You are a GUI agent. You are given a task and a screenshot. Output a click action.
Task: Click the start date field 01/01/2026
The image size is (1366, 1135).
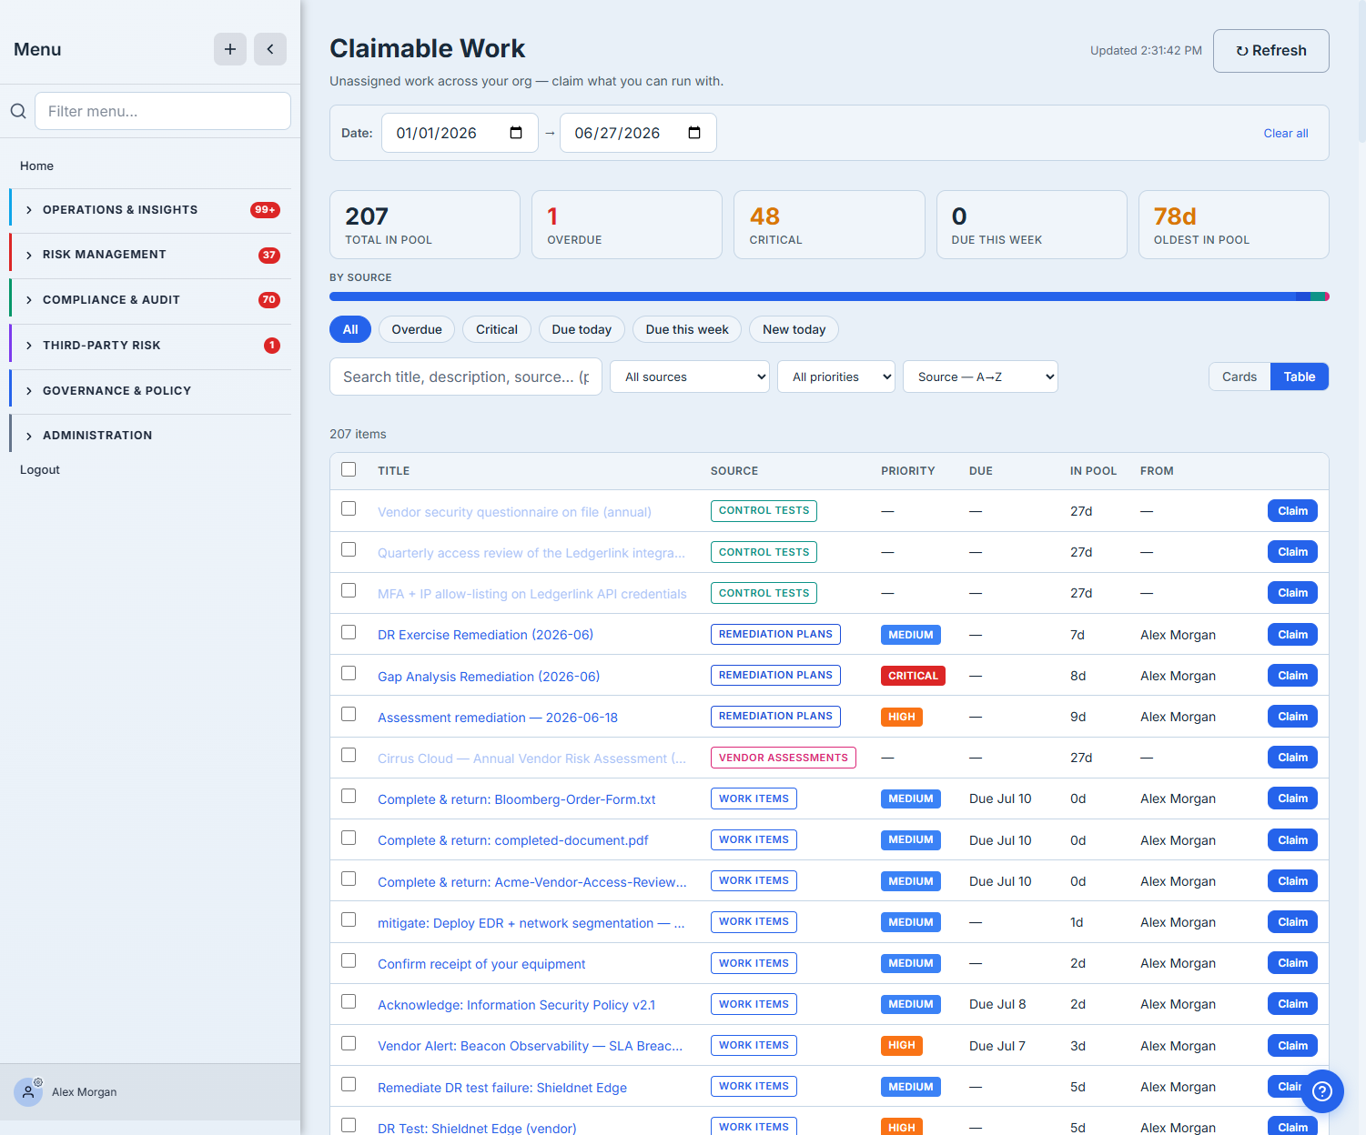click(x=460, y=133)
